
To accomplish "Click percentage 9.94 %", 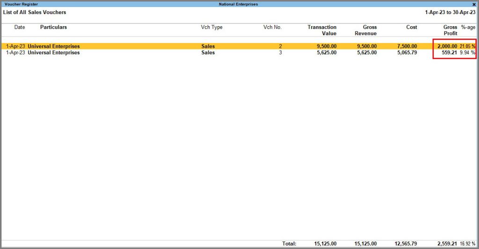I will tap(468, 52).
